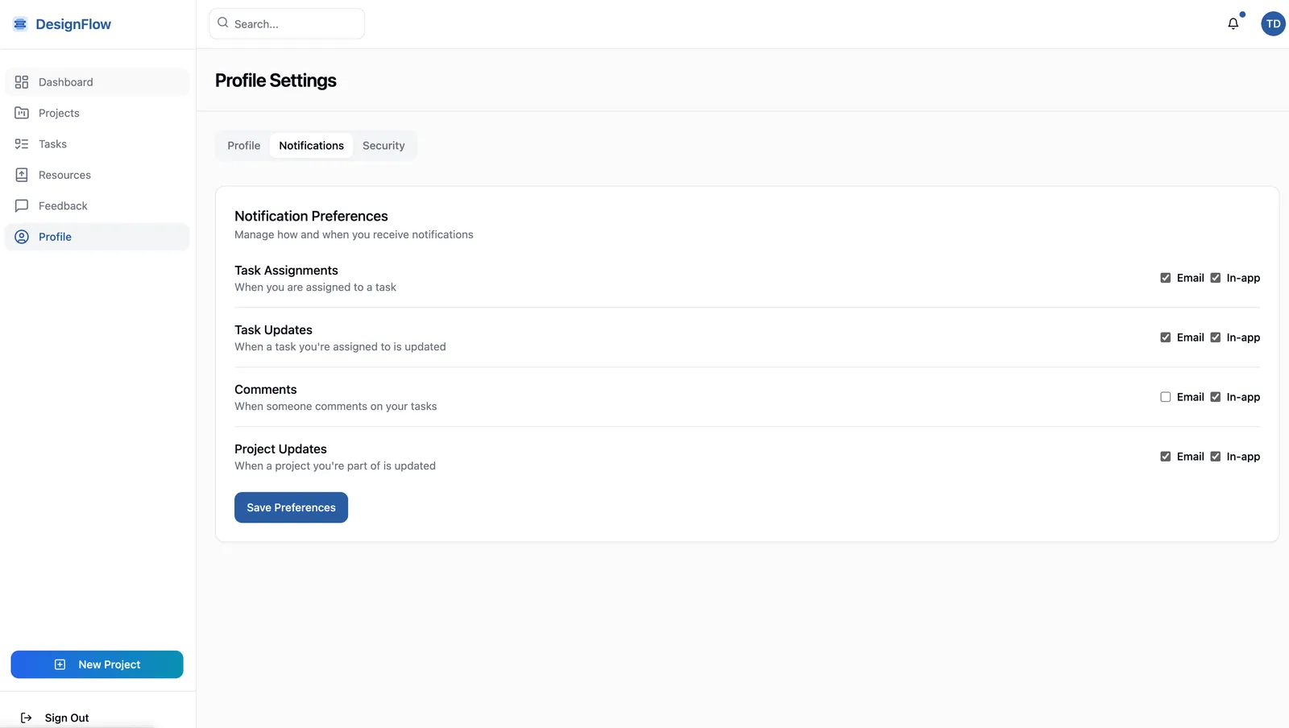Open Resources from the sidebar
Viewport: 1289px width, 728px height.
(97, 175)
